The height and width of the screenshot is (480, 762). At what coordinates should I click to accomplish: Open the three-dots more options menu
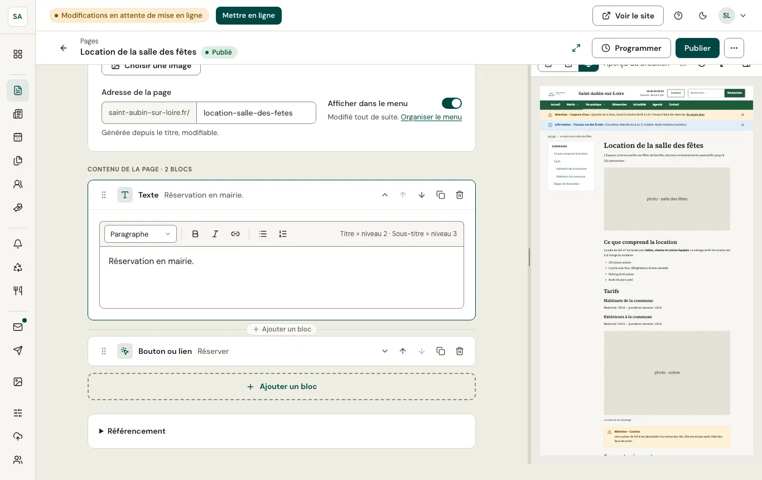pos(734,48)
